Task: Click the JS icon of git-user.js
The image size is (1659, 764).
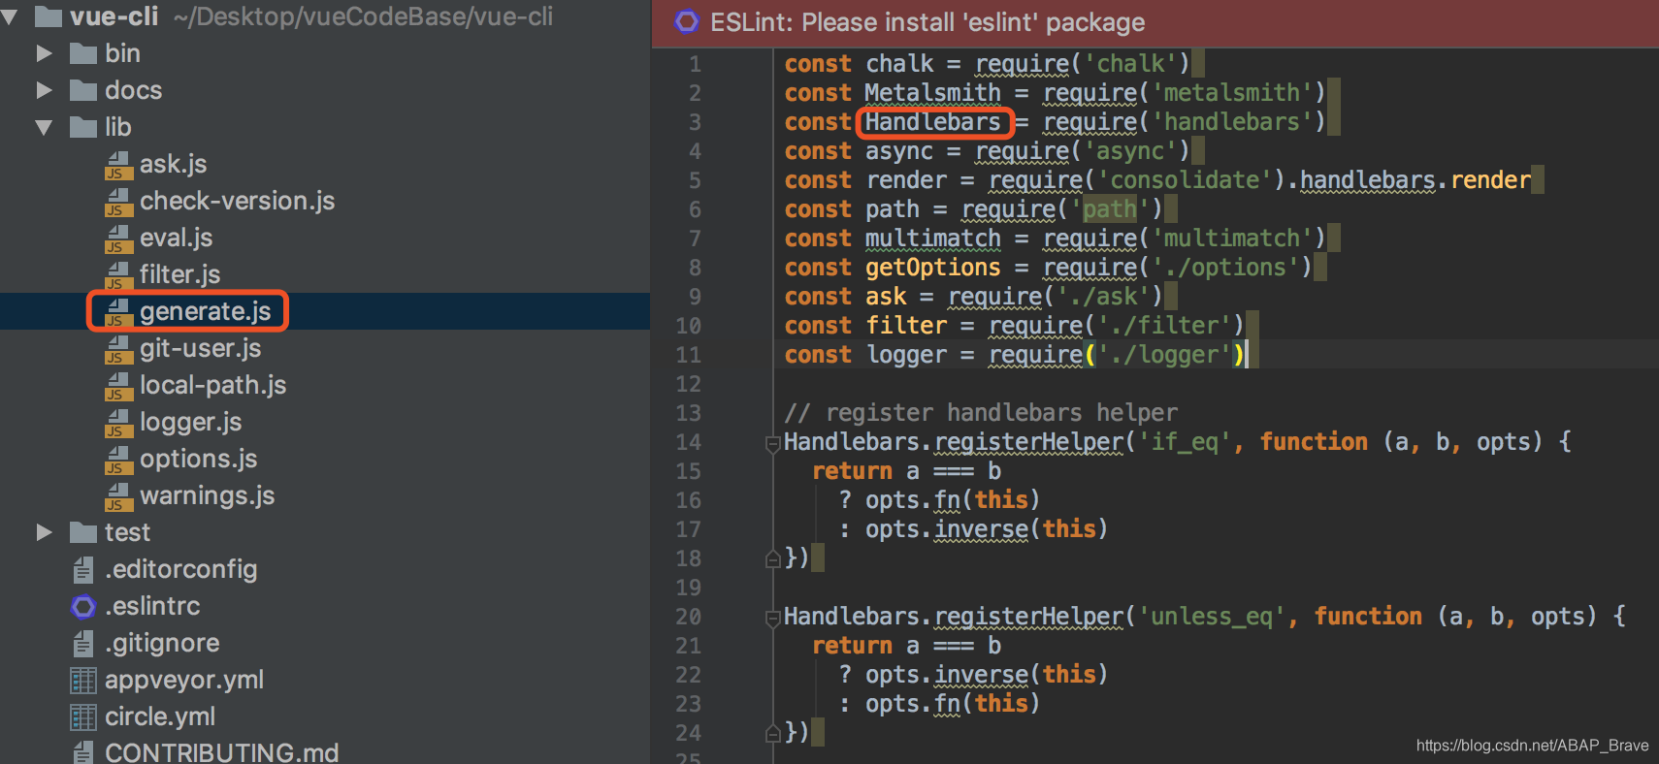Action: (118, 350)
